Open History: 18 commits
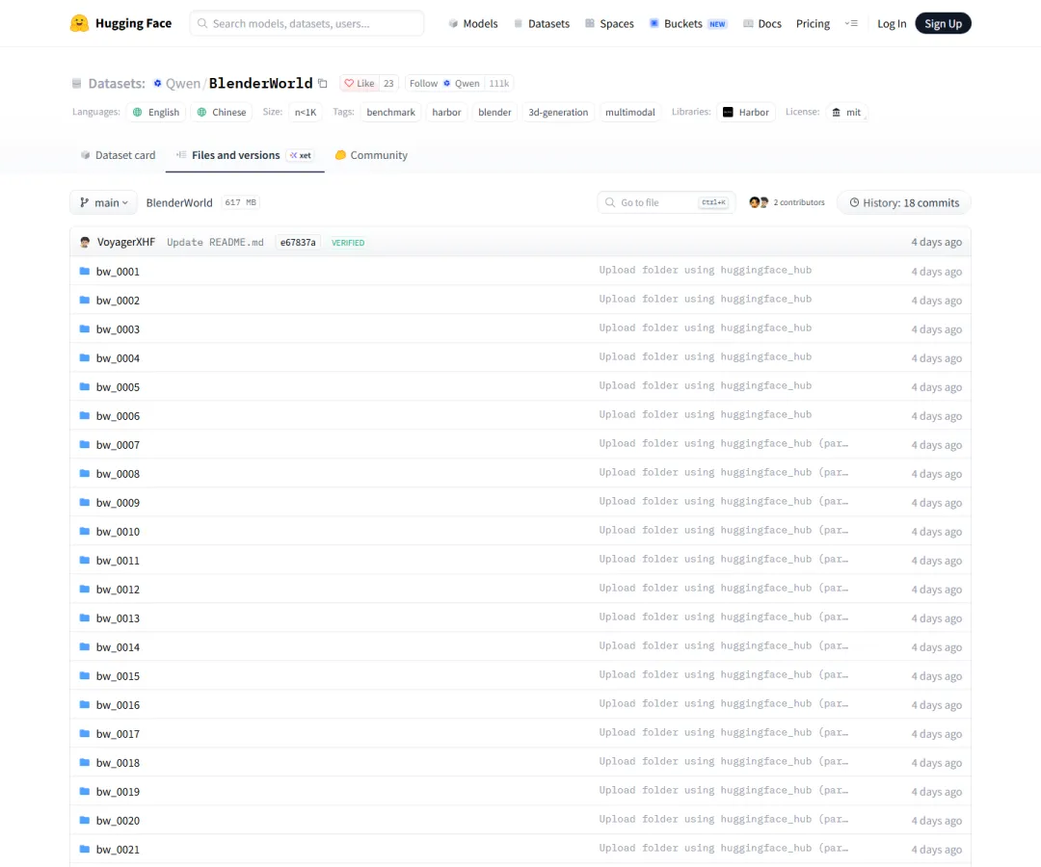The image size is (1041, 867). 904,203
